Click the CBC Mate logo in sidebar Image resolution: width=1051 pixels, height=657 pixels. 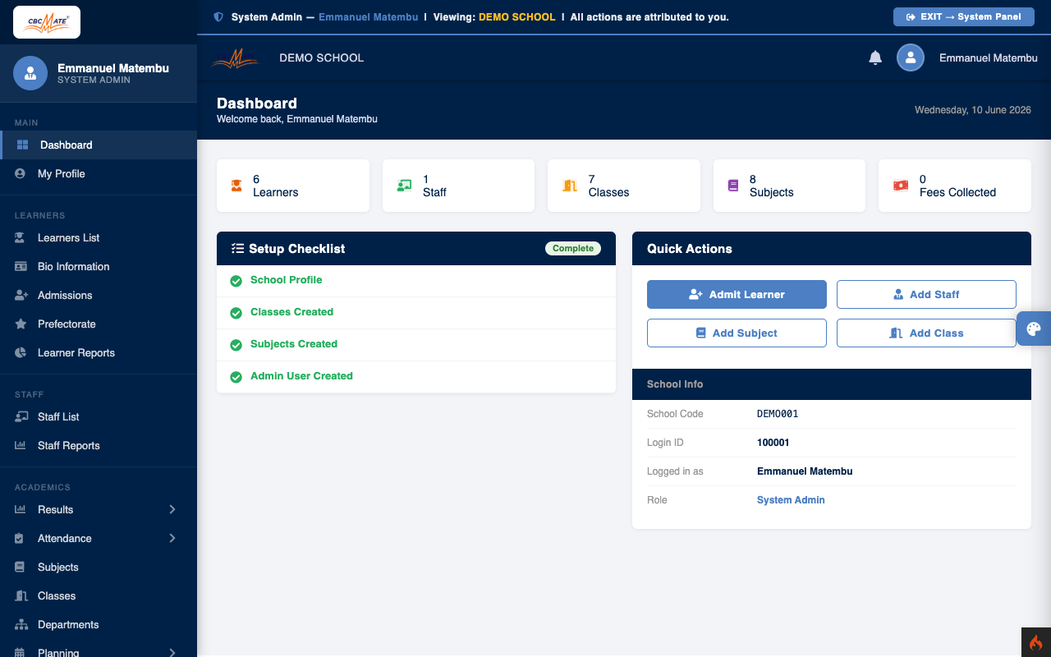click(47, 22)
